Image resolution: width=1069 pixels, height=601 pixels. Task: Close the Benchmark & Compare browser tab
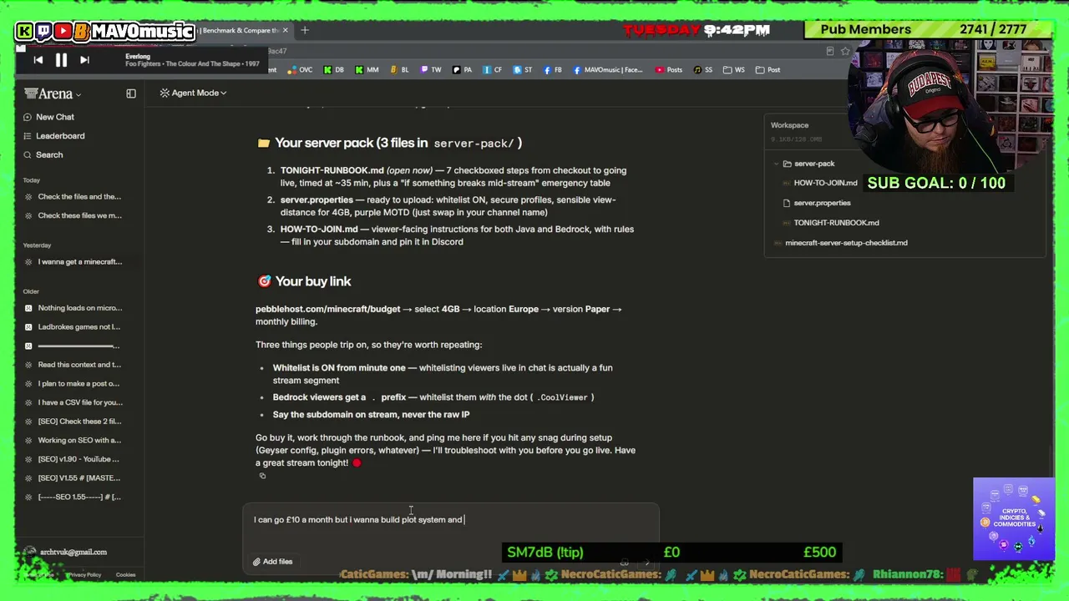pos(285,30)
